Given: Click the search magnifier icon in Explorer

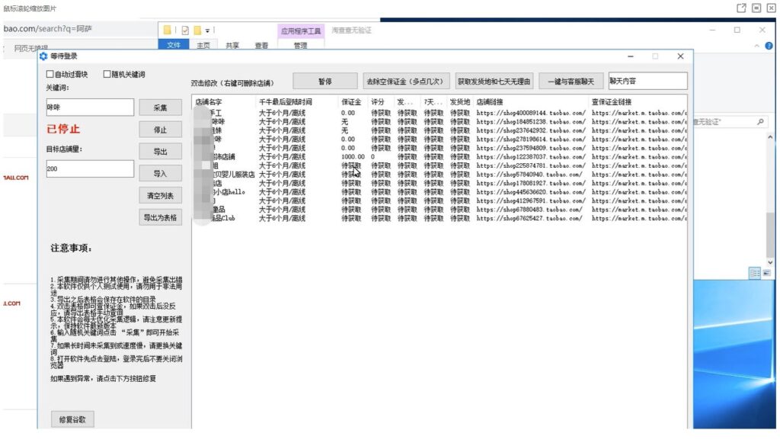Looking at the screenshot, I should [x=760, y=122].
